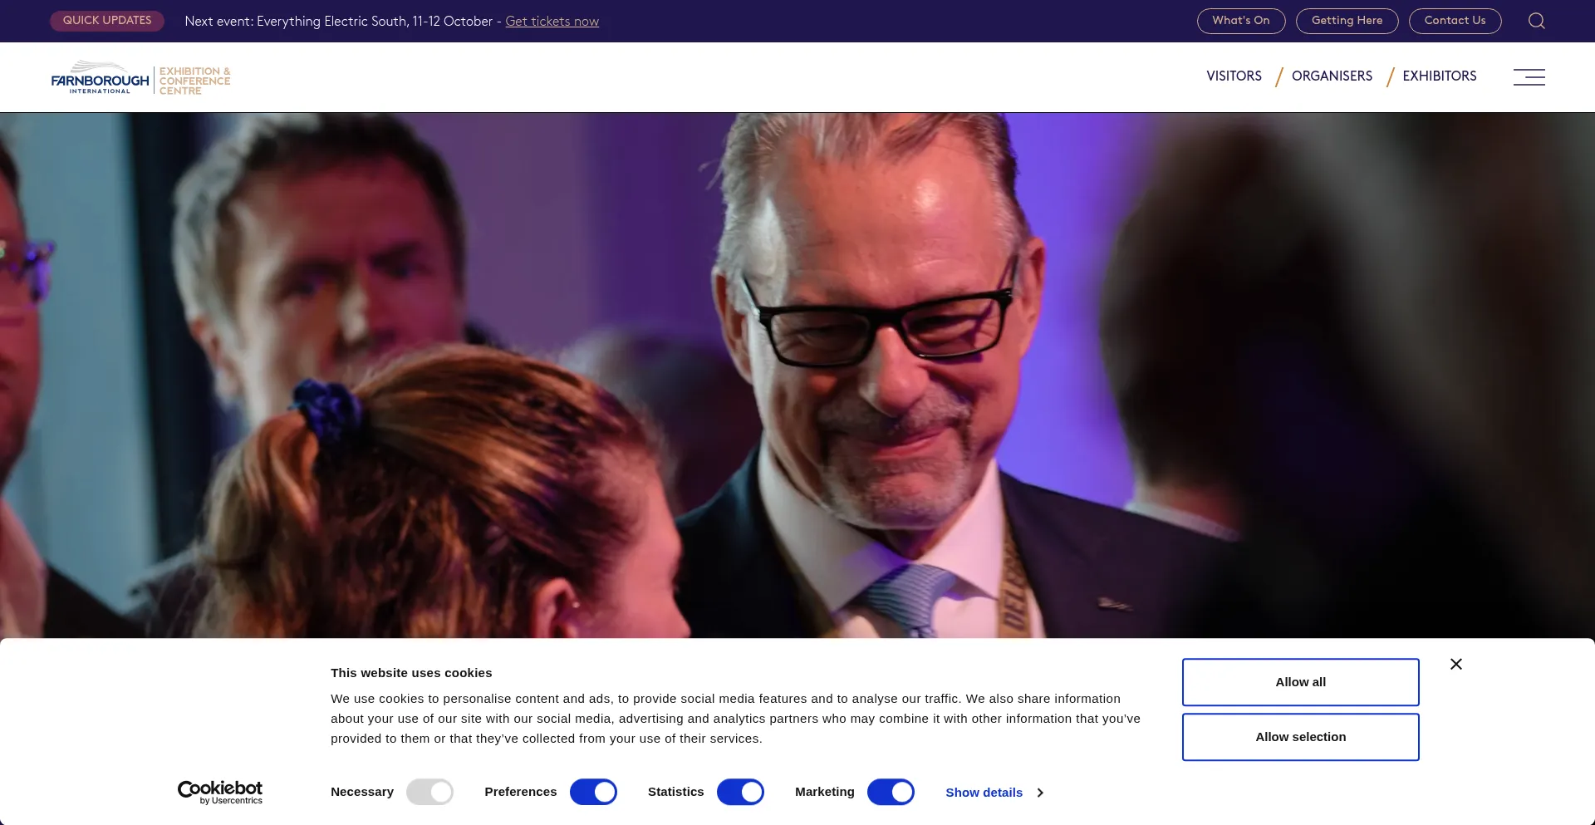The image size is (1595, 825).
Task: Go to the Exhibitors menu item
Action: (1440, 76)
